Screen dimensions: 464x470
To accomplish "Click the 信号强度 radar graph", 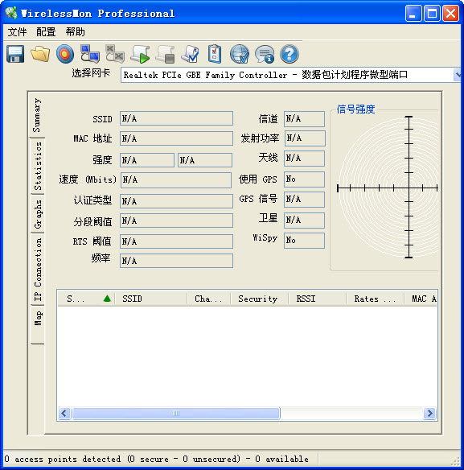I will pos(388,188).
